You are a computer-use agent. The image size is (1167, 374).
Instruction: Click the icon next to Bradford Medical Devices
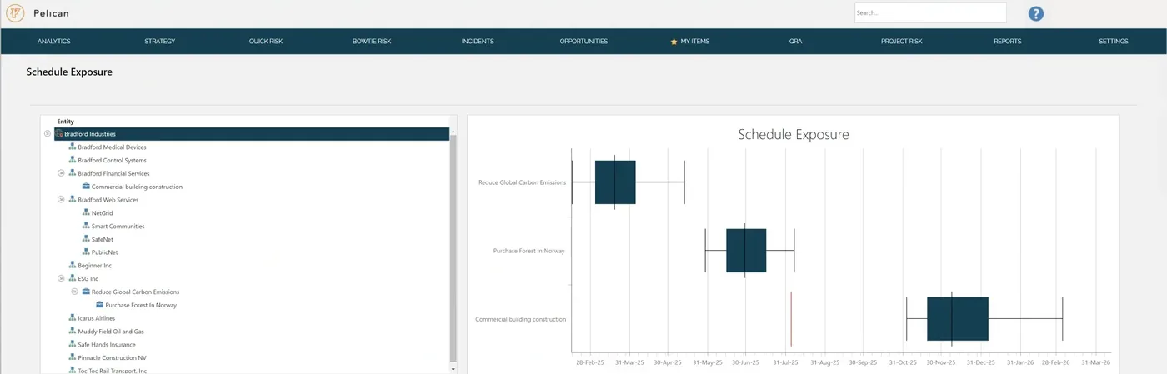(73, 147)
